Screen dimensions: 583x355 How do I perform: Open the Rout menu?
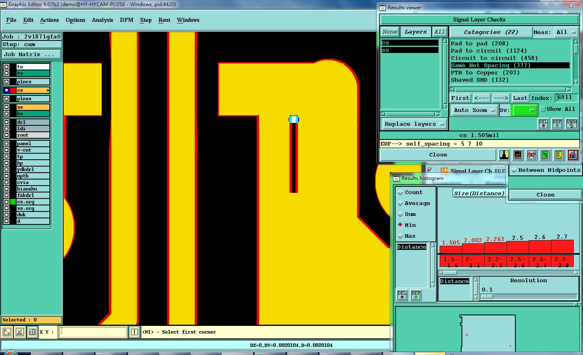click(x=164, y=20)
